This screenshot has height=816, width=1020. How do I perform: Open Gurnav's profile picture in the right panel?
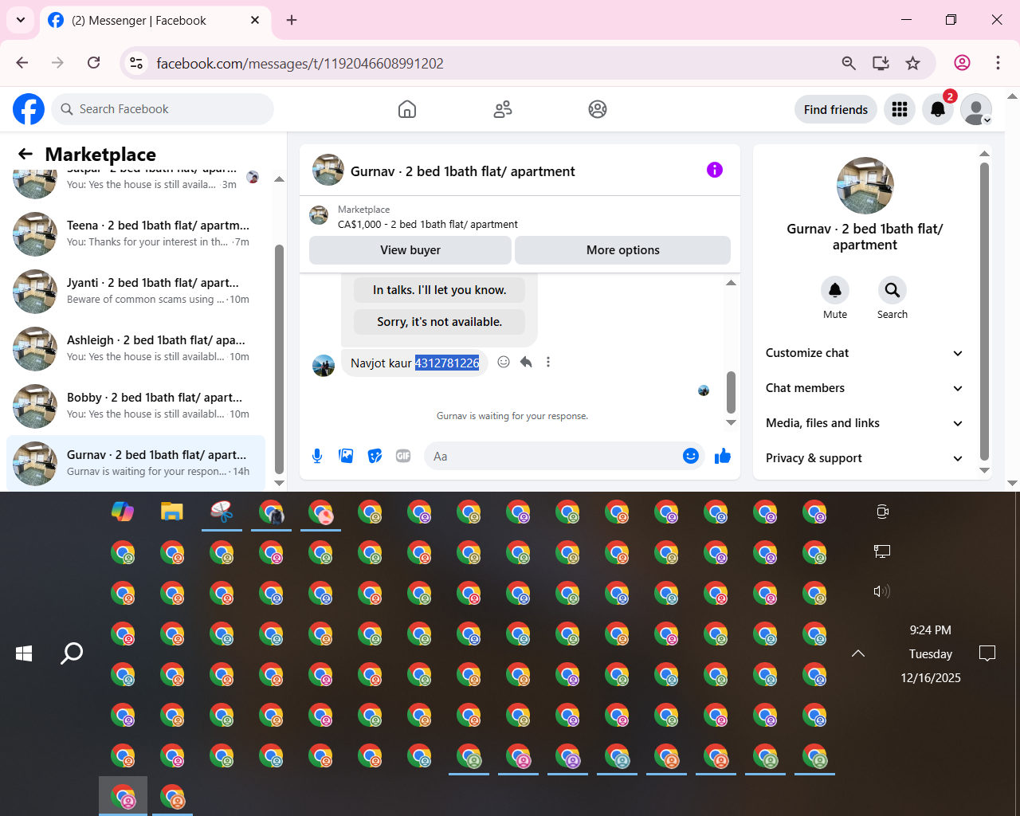coord(865,186)
